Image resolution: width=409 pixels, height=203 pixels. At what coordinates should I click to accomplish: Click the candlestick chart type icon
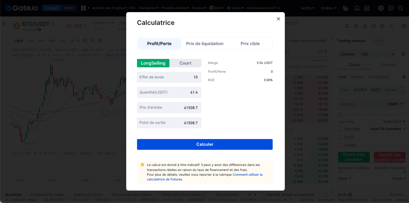pyautogui.click(x=85, y=41)
